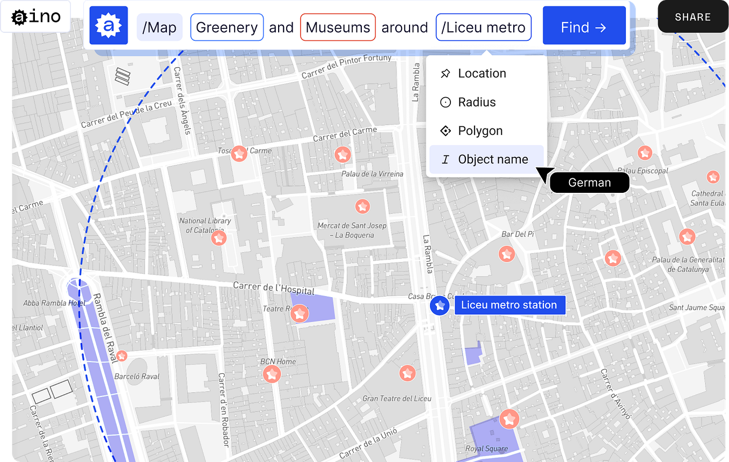Select the Radius option in the dropdown menu
The width and height of the screenshot is (729, 462).
(478, 102)
